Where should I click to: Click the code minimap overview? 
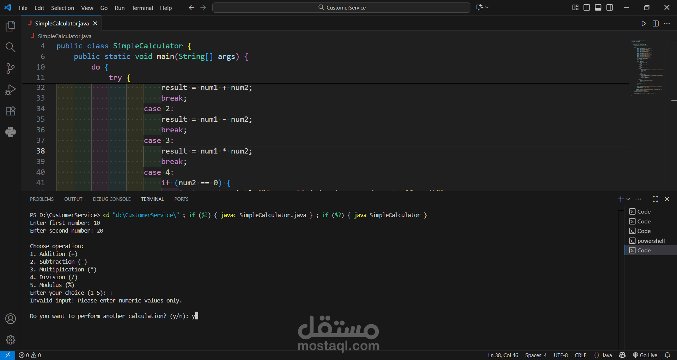(649, 68)
